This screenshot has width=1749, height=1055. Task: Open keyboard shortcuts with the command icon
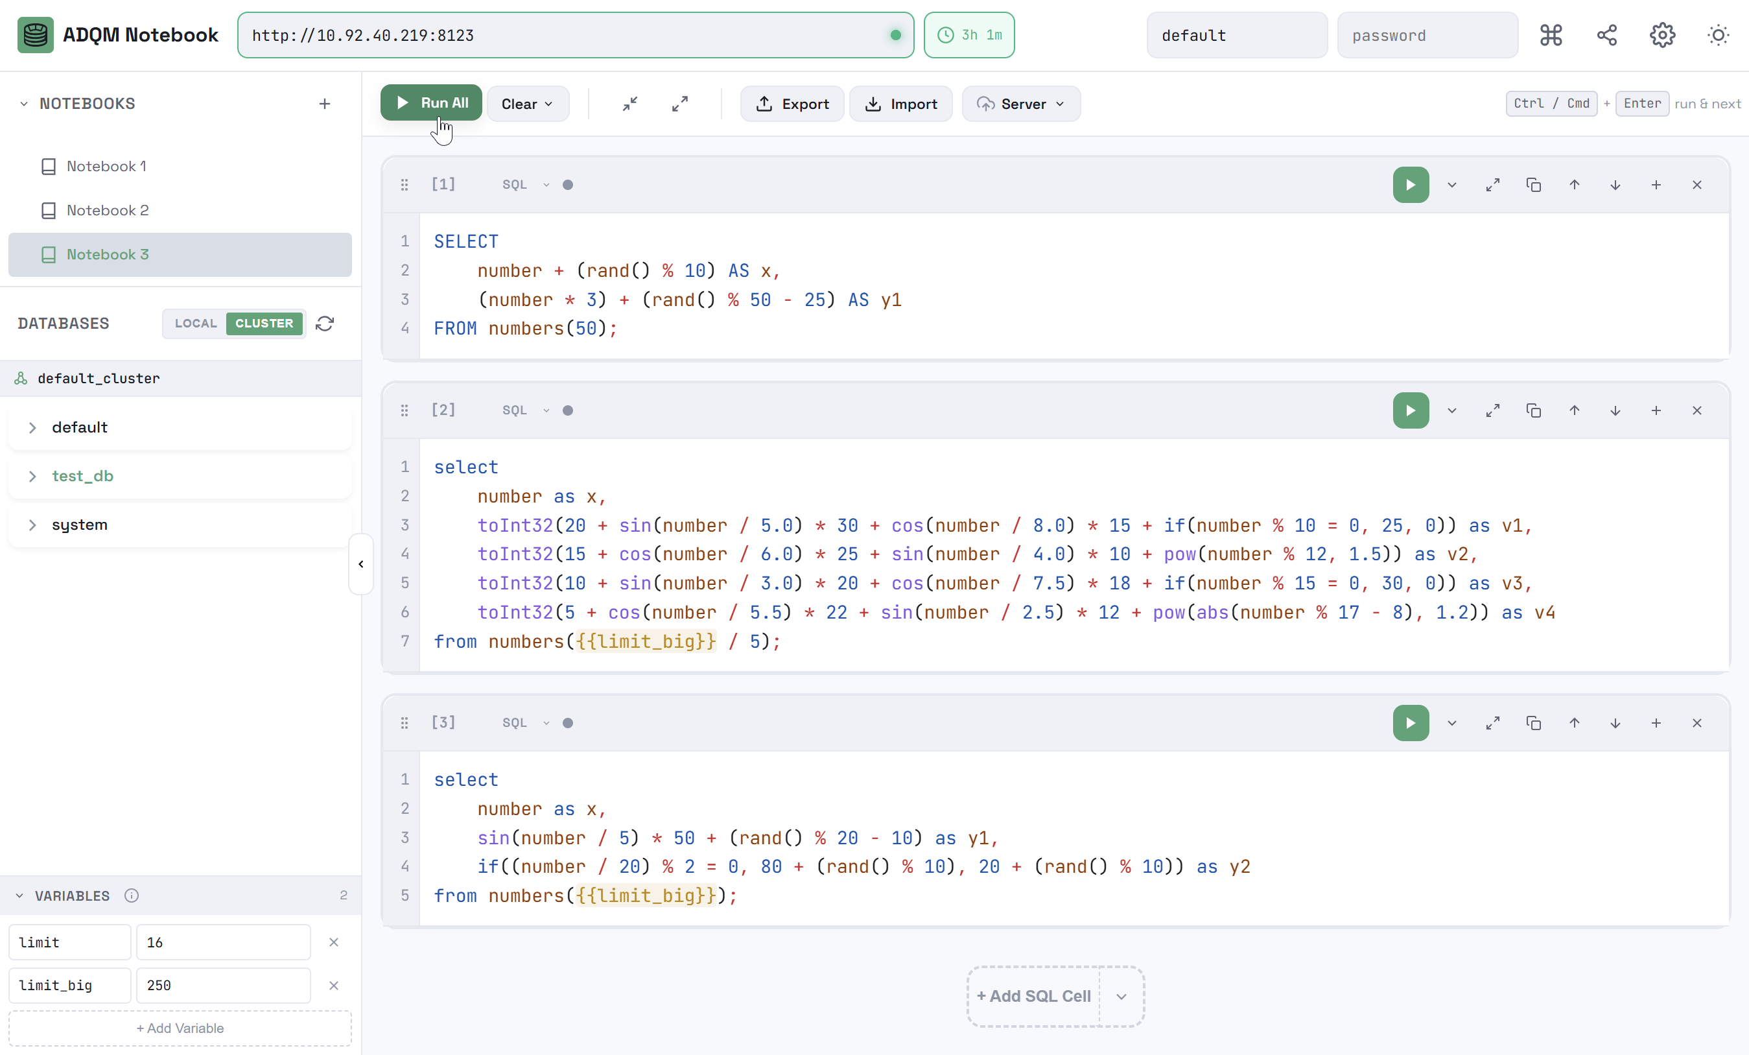tap(1551, 35)
